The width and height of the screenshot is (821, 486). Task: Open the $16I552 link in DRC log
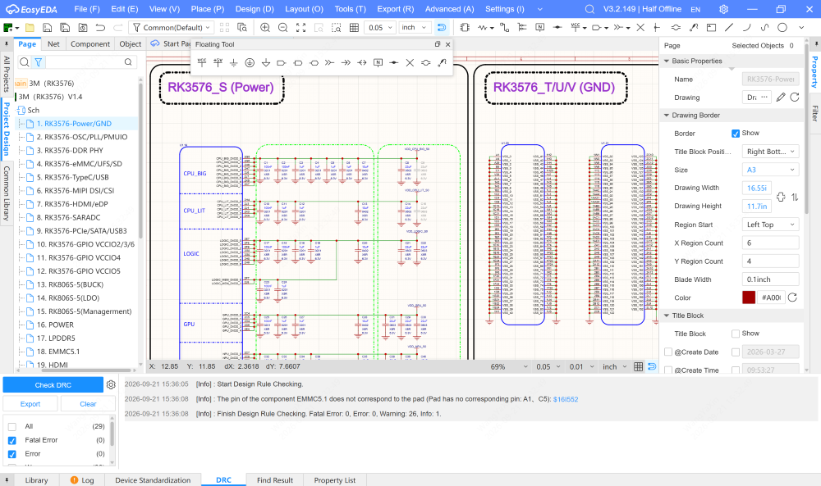(x=566, y=399)
